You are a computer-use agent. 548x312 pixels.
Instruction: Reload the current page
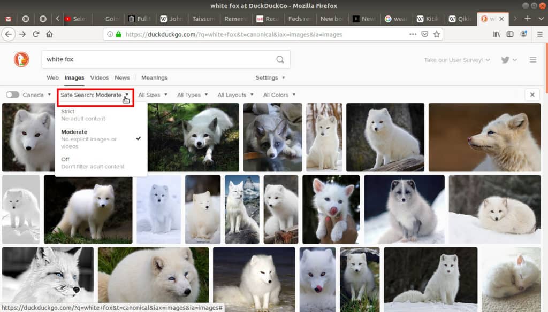36,34
